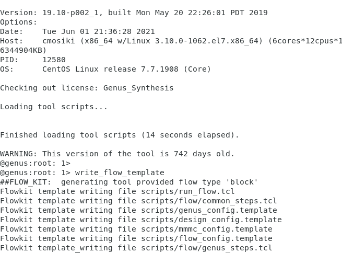The height and width of the screenshot is (253, 342).
Task: Click the host name 'cmosiki'
Action: click(58, 41)
